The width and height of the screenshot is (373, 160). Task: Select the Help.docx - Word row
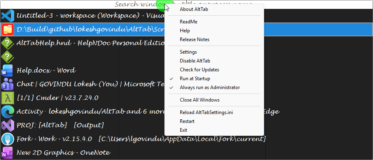pyautogui.click(x=186, y=70)
